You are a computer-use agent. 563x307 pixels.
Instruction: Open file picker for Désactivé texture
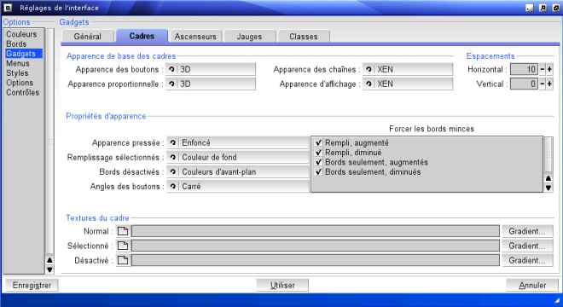(123, 260)
